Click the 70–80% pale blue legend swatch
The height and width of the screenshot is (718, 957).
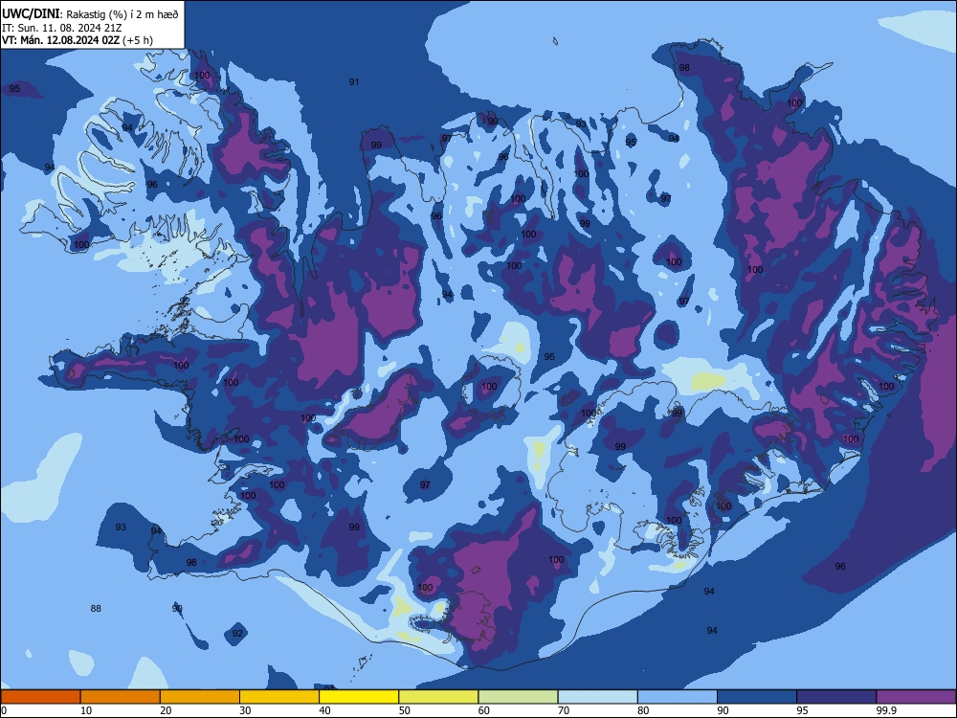597,697
